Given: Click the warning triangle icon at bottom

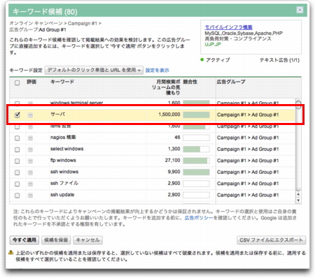Looking at the screenshot, I should [10, 252].
